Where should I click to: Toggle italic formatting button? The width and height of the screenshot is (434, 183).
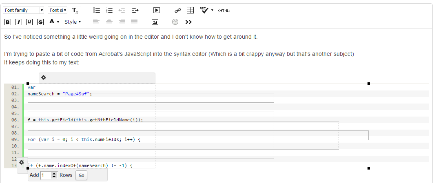click(x=18, y=22)
